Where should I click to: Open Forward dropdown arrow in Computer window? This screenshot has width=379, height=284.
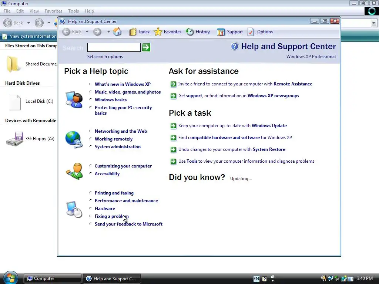pyautogui.click(x=49, y=23)
